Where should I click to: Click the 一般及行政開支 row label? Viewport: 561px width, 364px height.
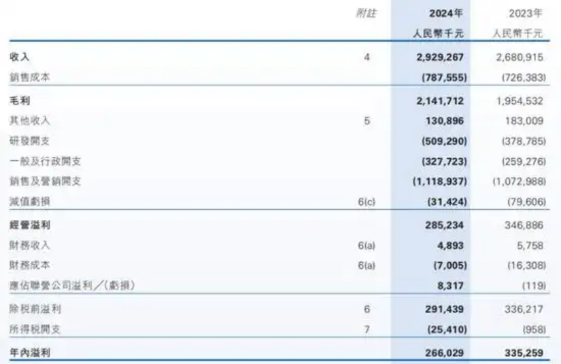coord(45,161)
